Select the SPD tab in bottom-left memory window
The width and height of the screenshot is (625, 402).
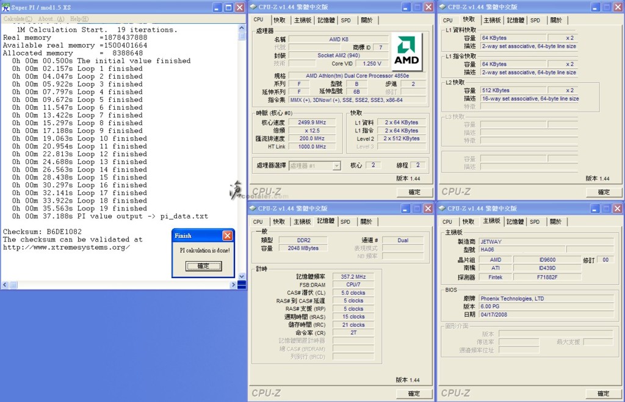(x=345, y=221)
